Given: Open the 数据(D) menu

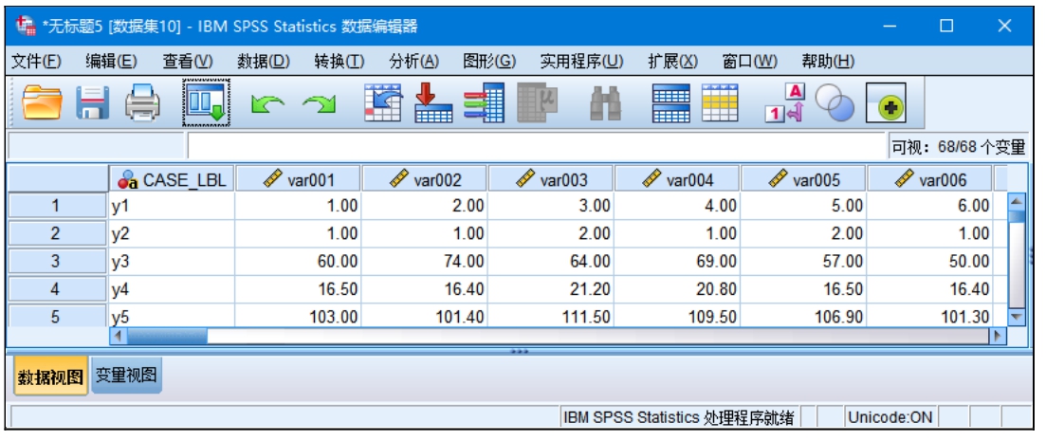Looking at the screenshot, I should click(x=264, y=62).
